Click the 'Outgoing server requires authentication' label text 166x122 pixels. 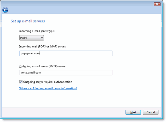click(x=48, y=82)
